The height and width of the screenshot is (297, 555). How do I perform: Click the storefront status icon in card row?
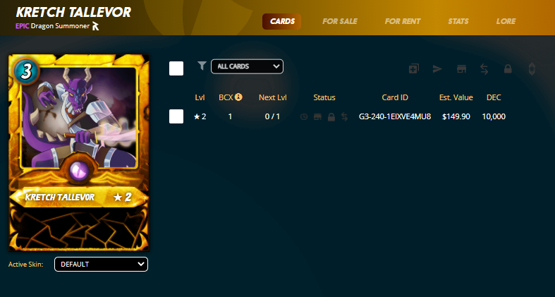(x=317, y=116)
